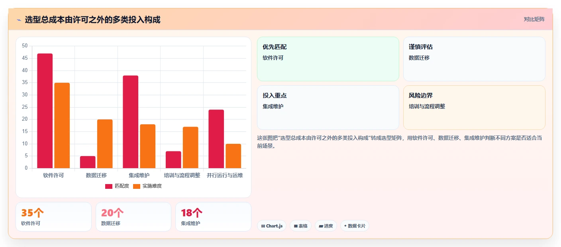Screen dimensions: 561x247
Task: Click the orange 实施难度 bar for 培训与流程调整
Action: coord(190,147)
